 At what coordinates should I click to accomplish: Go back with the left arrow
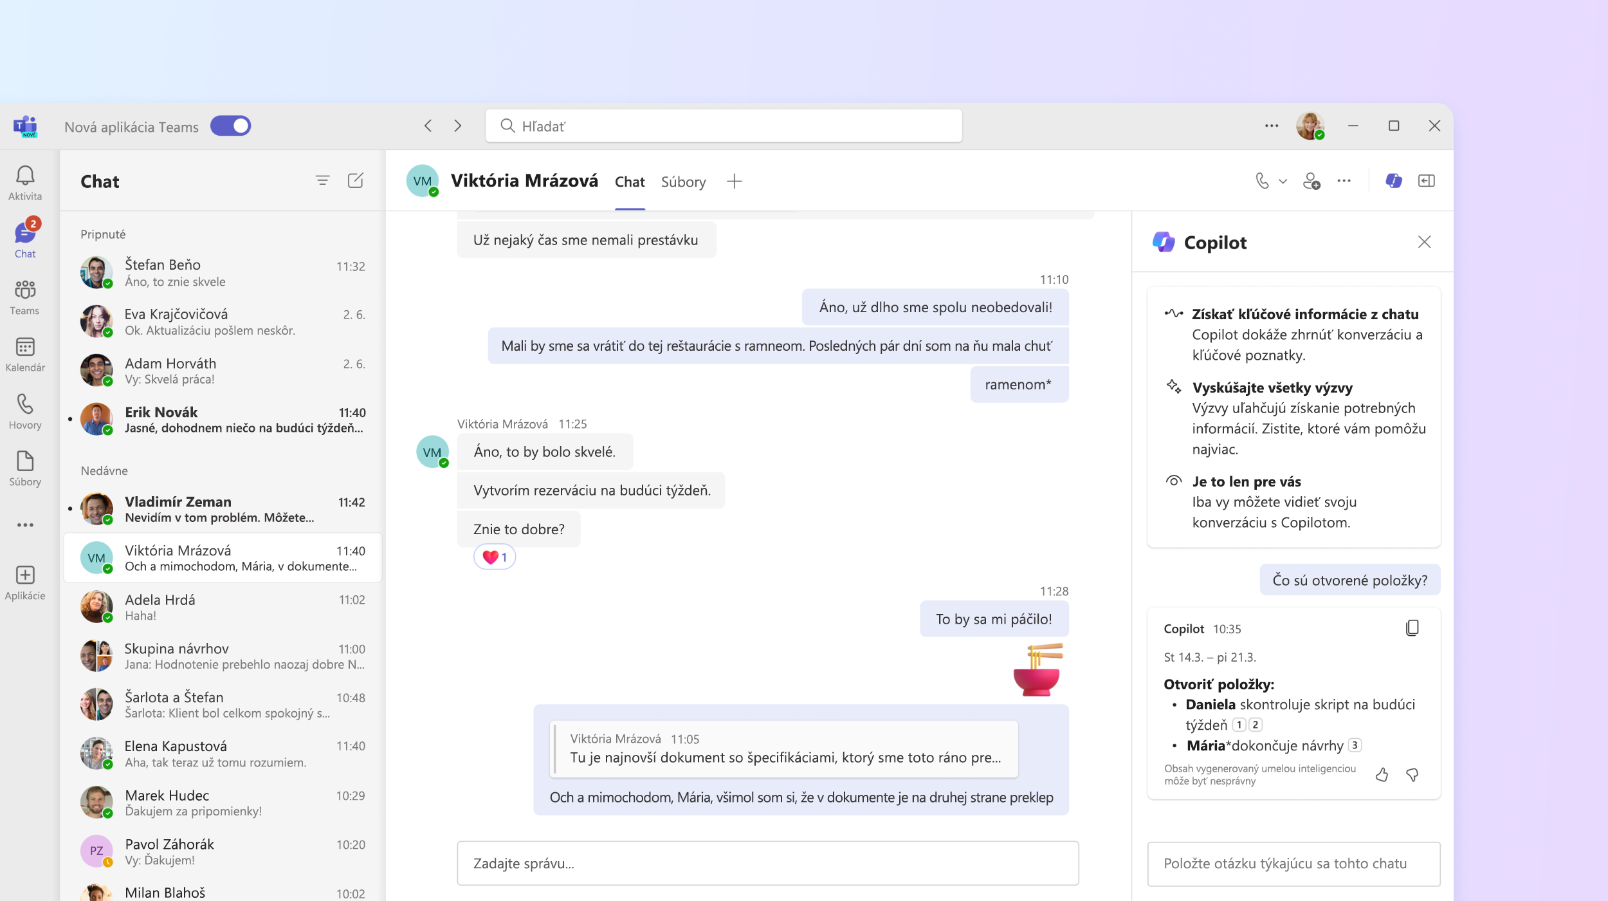click(x=428, y=125)
